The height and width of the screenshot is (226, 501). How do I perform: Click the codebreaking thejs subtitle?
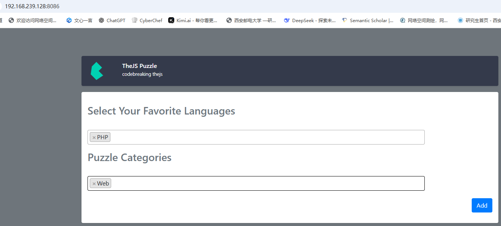142,74
